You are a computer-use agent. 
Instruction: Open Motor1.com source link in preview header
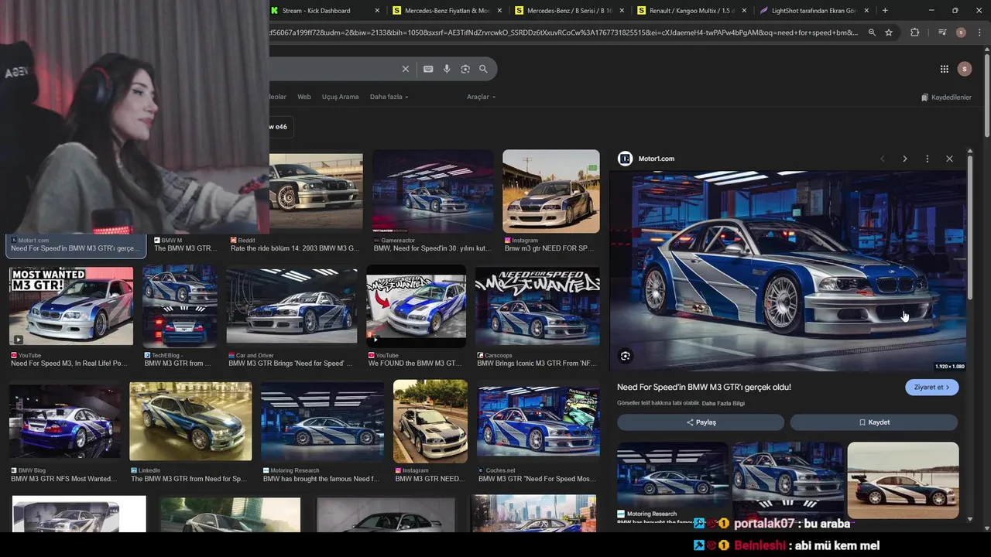(646, 159)
